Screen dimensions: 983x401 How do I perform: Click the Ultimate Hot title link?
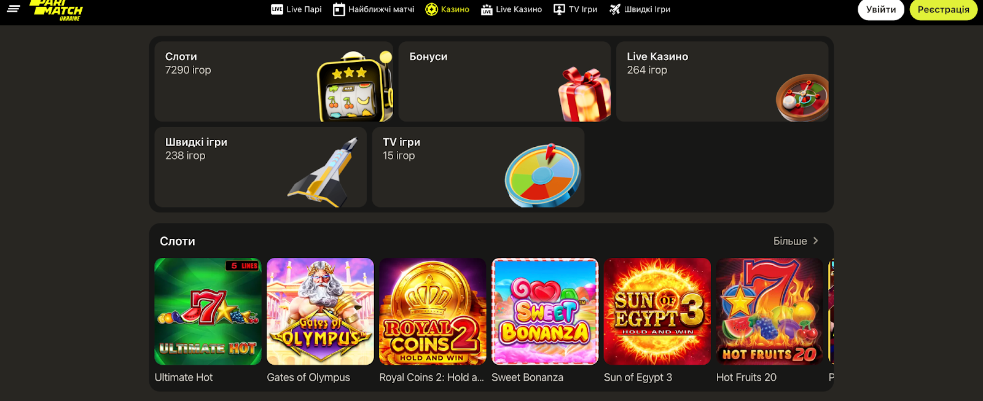[184, 377]
